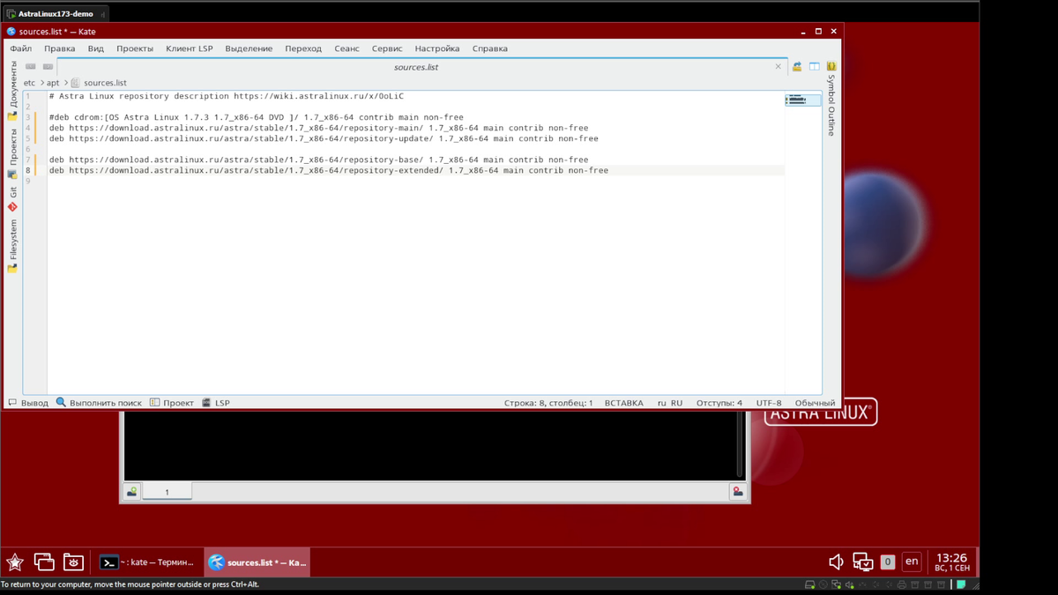Screen dimensions: 1058x595
Task: Click the split view icon in tab bar
Action: (x=815, y=67)
